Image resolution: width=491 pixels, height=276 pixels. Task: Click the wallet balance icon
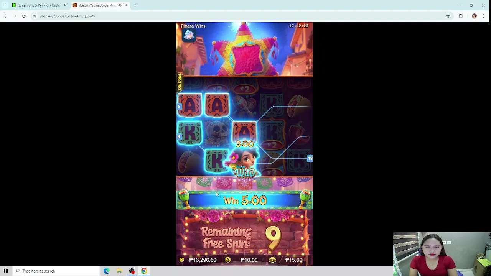click(181, 260)
